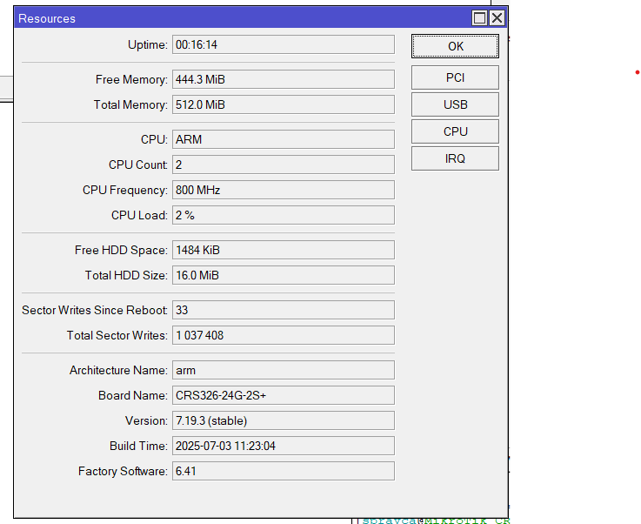
Task: Click the Factory Software 6.41 field
Action: (x=284, y=471)
